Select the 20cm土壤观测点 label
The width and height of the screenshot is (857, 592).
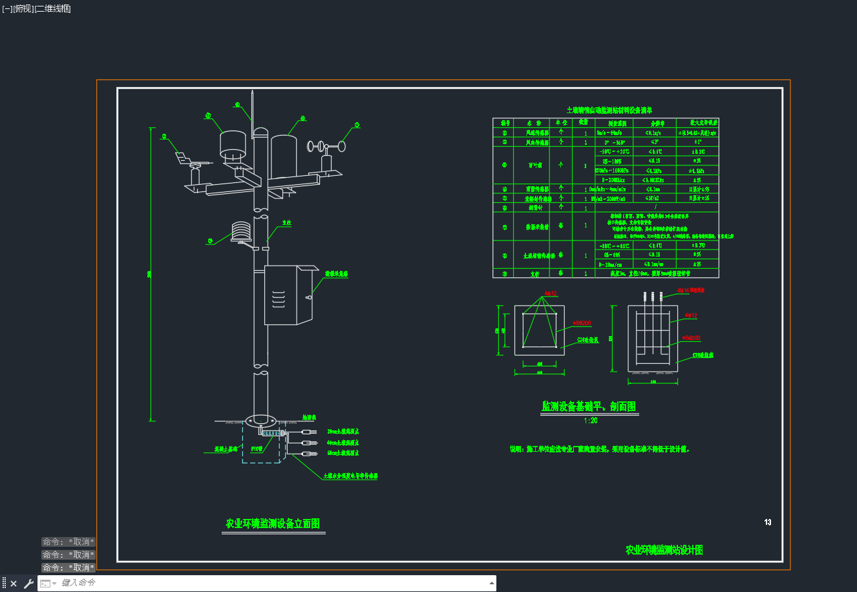[343, 431]
